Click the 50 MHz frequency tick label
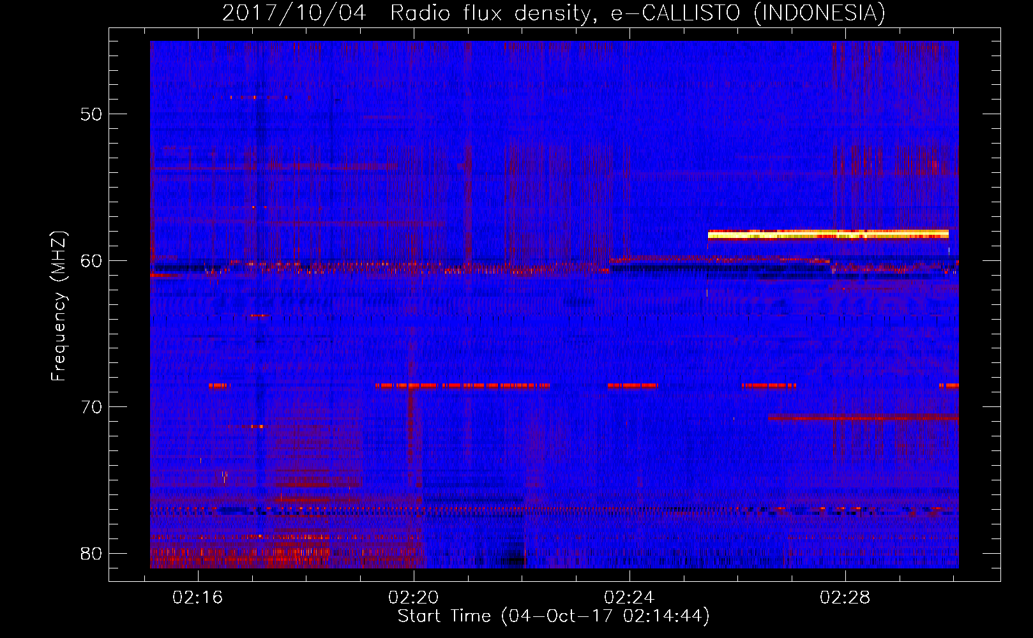 tap(91, 114)
